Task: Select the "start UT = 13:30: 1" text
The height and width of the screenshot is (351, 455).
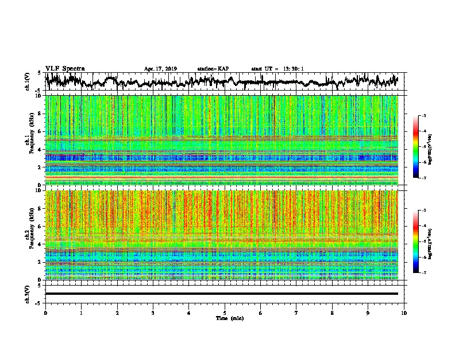Action: click(277, 69)
